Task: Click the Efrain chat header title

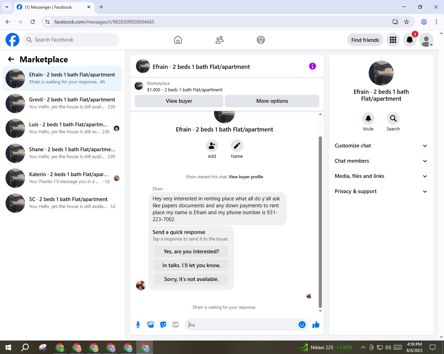Action: point(201,67)
